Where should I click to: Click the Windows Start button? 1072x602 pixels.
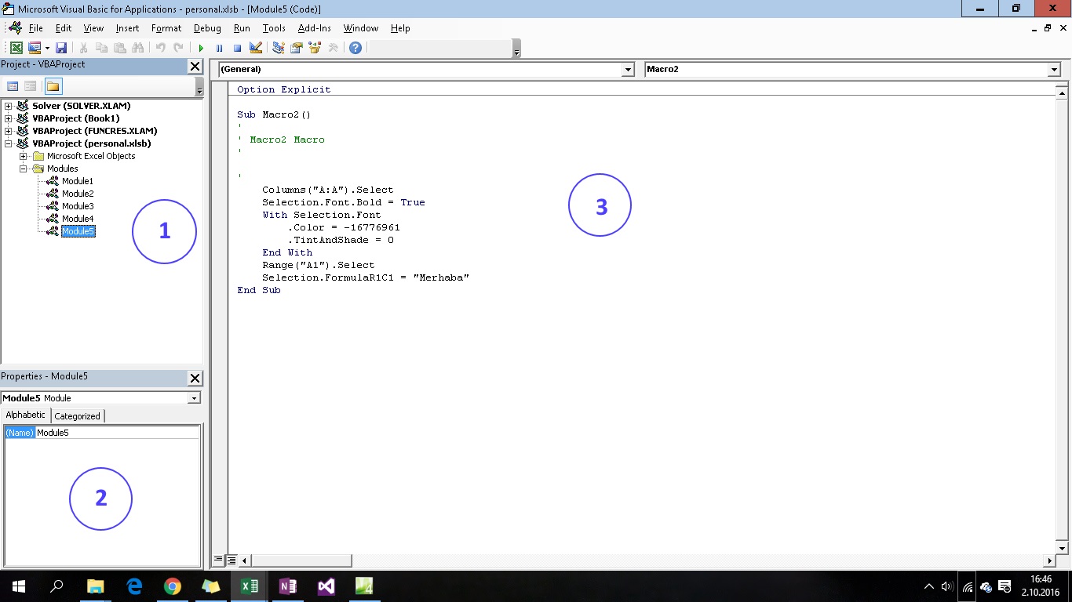point(18,586)
